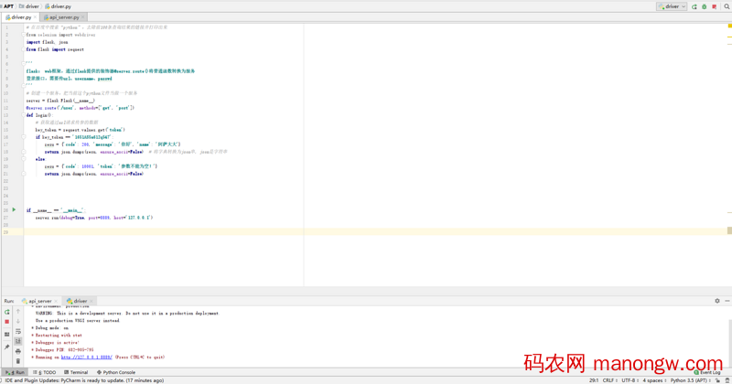Open the http://127.0.0.1:8889/ link in the console
This screenshot has width=732, height=384.
tap(88, 357)
